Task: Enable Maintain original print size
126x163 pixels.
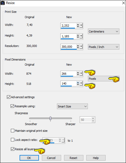Action: click(x=13, y=131)
